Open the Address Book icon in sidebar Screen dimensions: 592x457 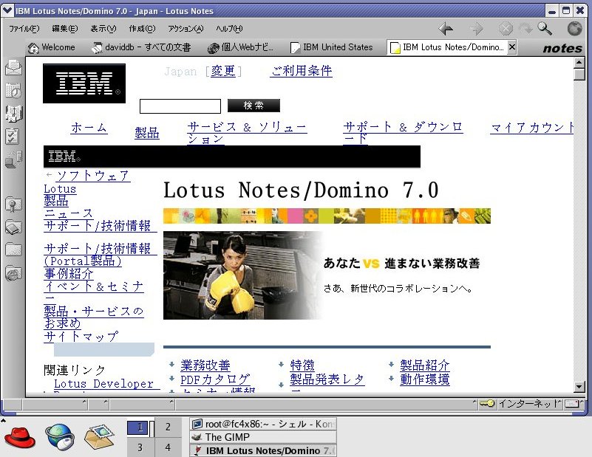(13, 114)
